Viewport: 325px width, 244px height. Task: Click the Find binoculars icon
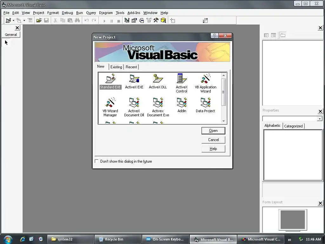pyautogui.click(x=77, y=20)
